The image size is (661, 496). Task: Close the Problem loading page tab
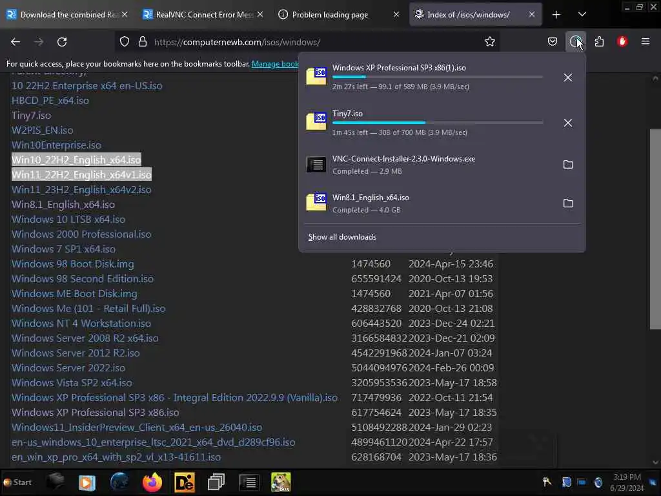click(x=396, y=15)
